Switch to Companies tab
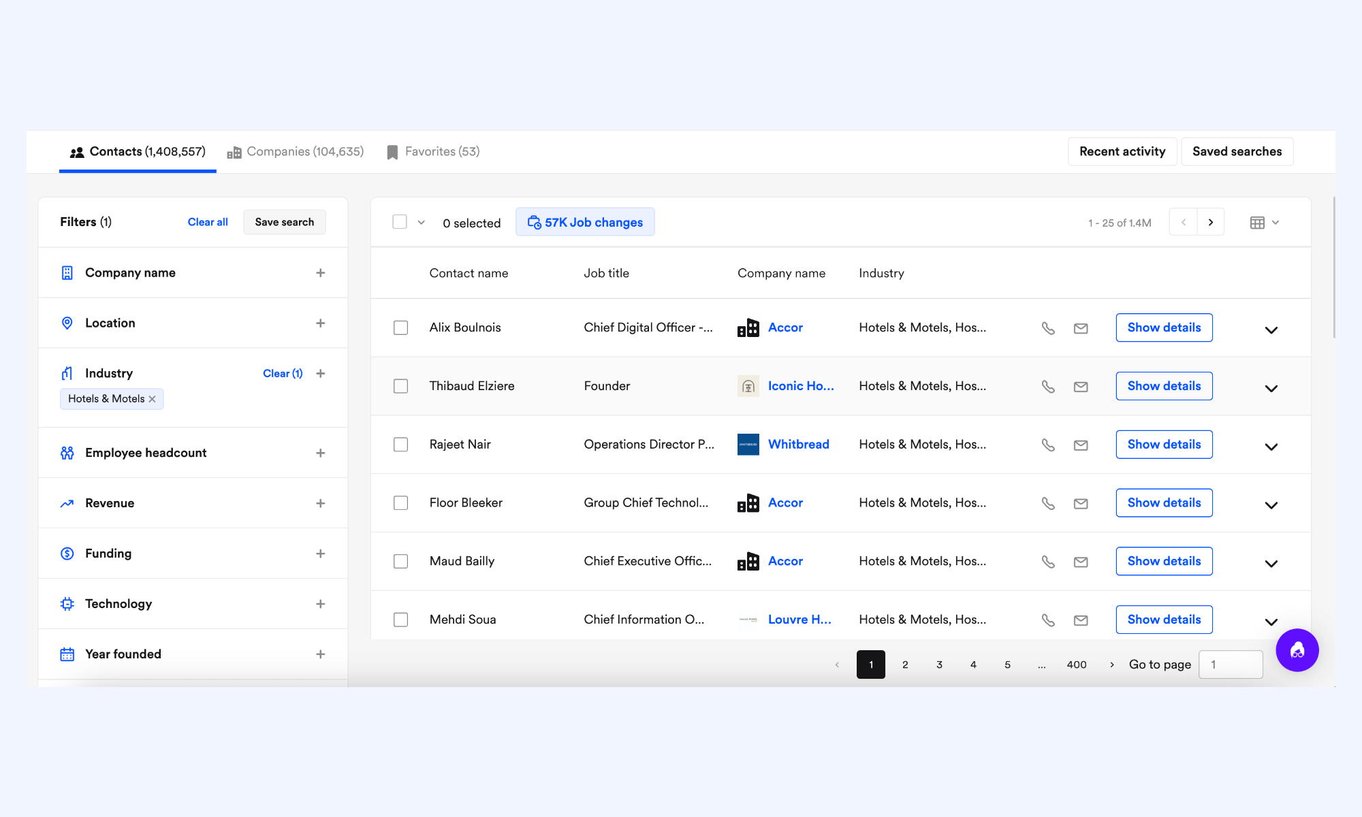The image size is (1362, 817). (x=296, y=152)
